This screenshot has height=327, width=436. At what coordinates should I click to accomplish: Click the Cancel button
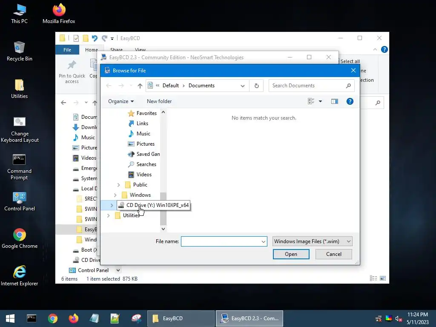333,254
